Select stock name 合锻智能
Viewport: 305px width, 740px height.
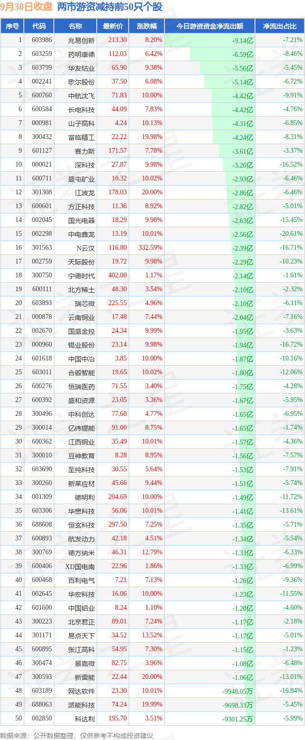[x=81, y=373]
